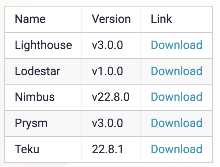Viewport: 220px width, 167px height.
Task: Open the Teku Download link
Action: (176, 149)
